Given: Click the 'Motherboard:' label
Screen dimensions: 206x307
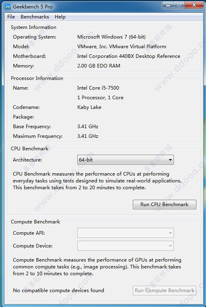Looking at the screenshot, I should pyautogui.click(x=29, y=56).
